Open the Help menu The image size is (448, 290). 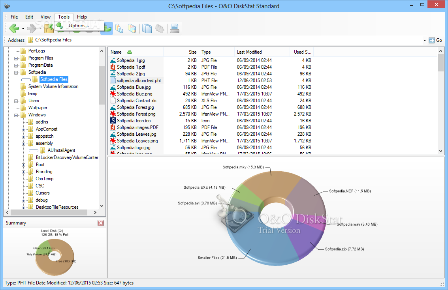point(82,17)
